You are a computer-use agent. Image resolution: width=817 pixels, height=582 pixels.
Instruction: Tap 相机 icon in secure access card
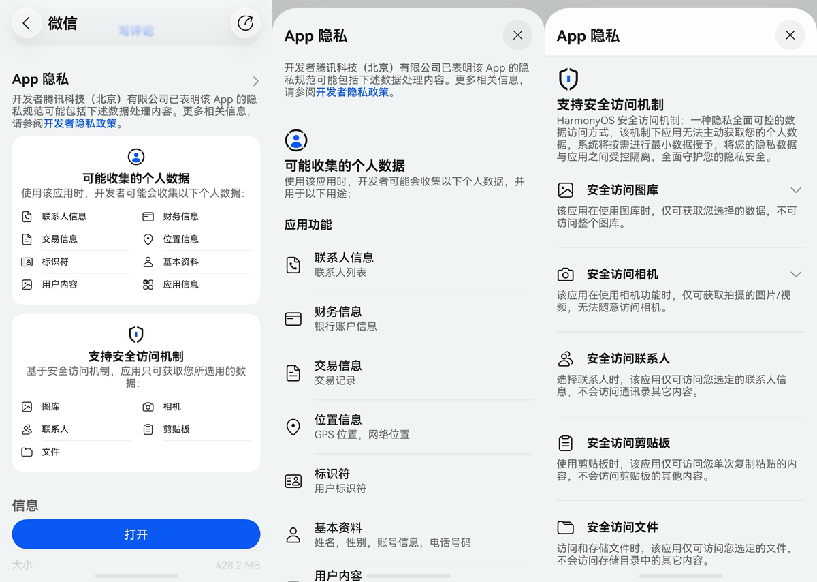[148, 407]
